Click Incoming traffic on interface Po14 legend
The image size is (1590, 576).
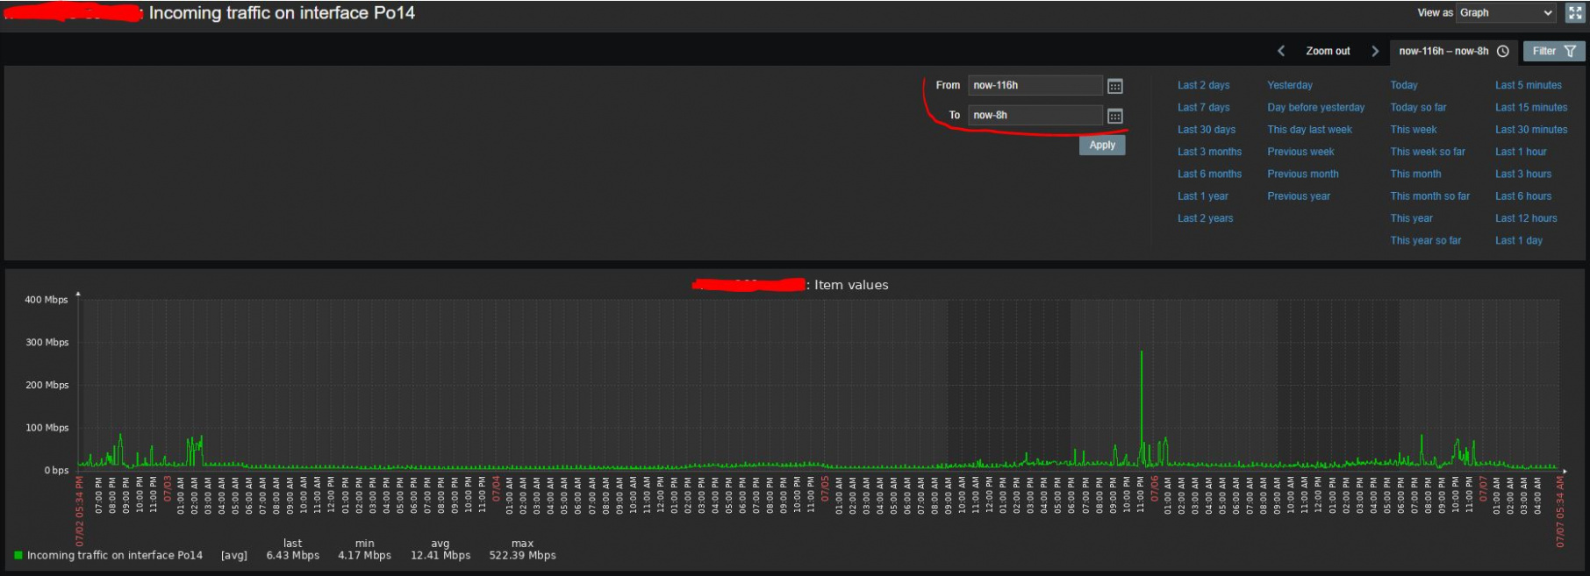tap(115, 555)
